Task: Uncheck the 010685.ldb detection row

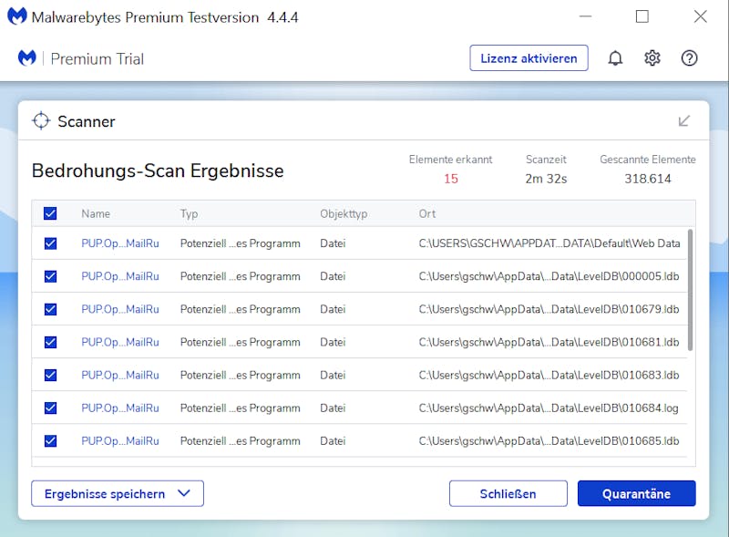Action: [x=50, y=441]
